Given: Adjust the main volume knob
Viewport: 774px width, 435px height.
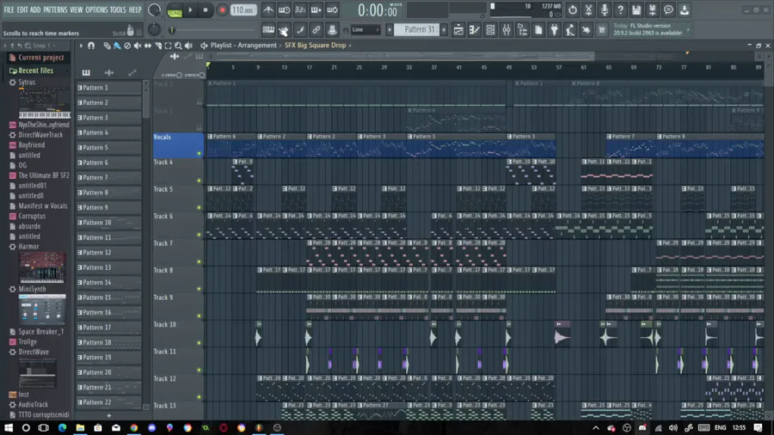Looking at the screenshot, I should click(x=154, y=9).
